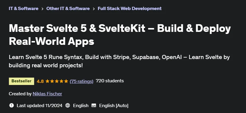
Task: Click the English [Auto] captions label
Action: pos(114,106)
